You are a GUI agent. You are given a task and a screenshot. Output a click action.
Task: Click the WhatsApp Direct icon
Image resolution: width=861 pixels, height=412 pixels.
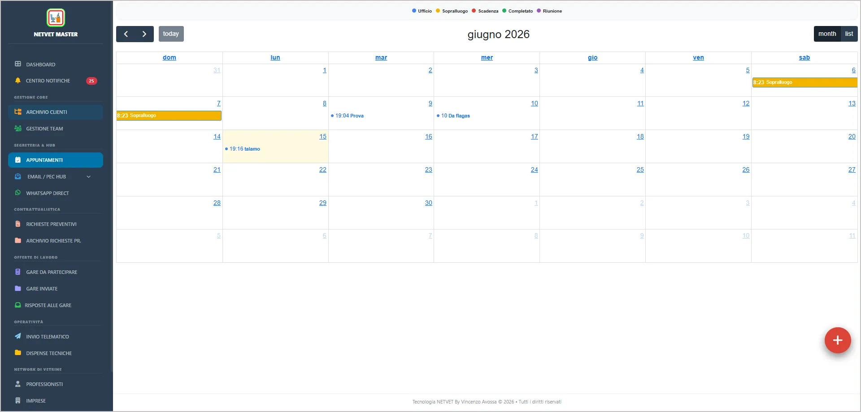(x=18, y=193)
